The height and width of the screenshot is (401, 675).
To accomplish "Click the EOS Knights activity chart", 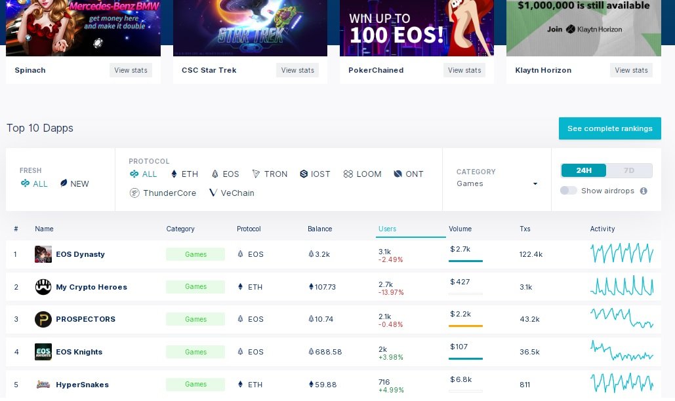I will pos(622,351).
